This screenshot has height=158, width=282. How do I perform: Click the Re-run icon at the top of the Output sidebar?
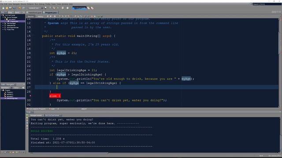27,115
